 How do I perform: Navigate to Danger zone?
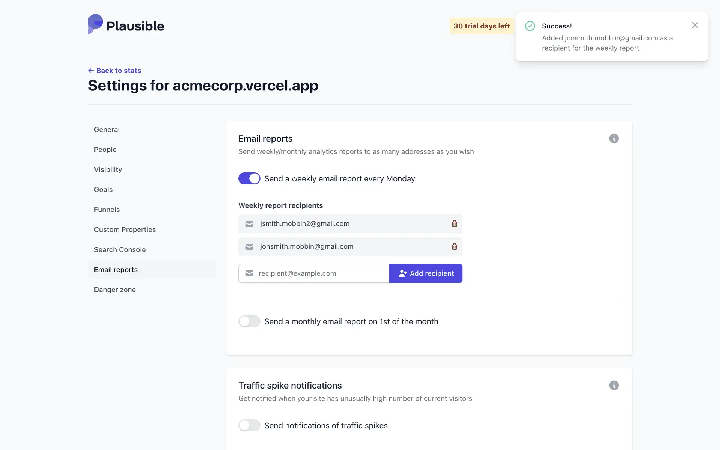point(115,289)
